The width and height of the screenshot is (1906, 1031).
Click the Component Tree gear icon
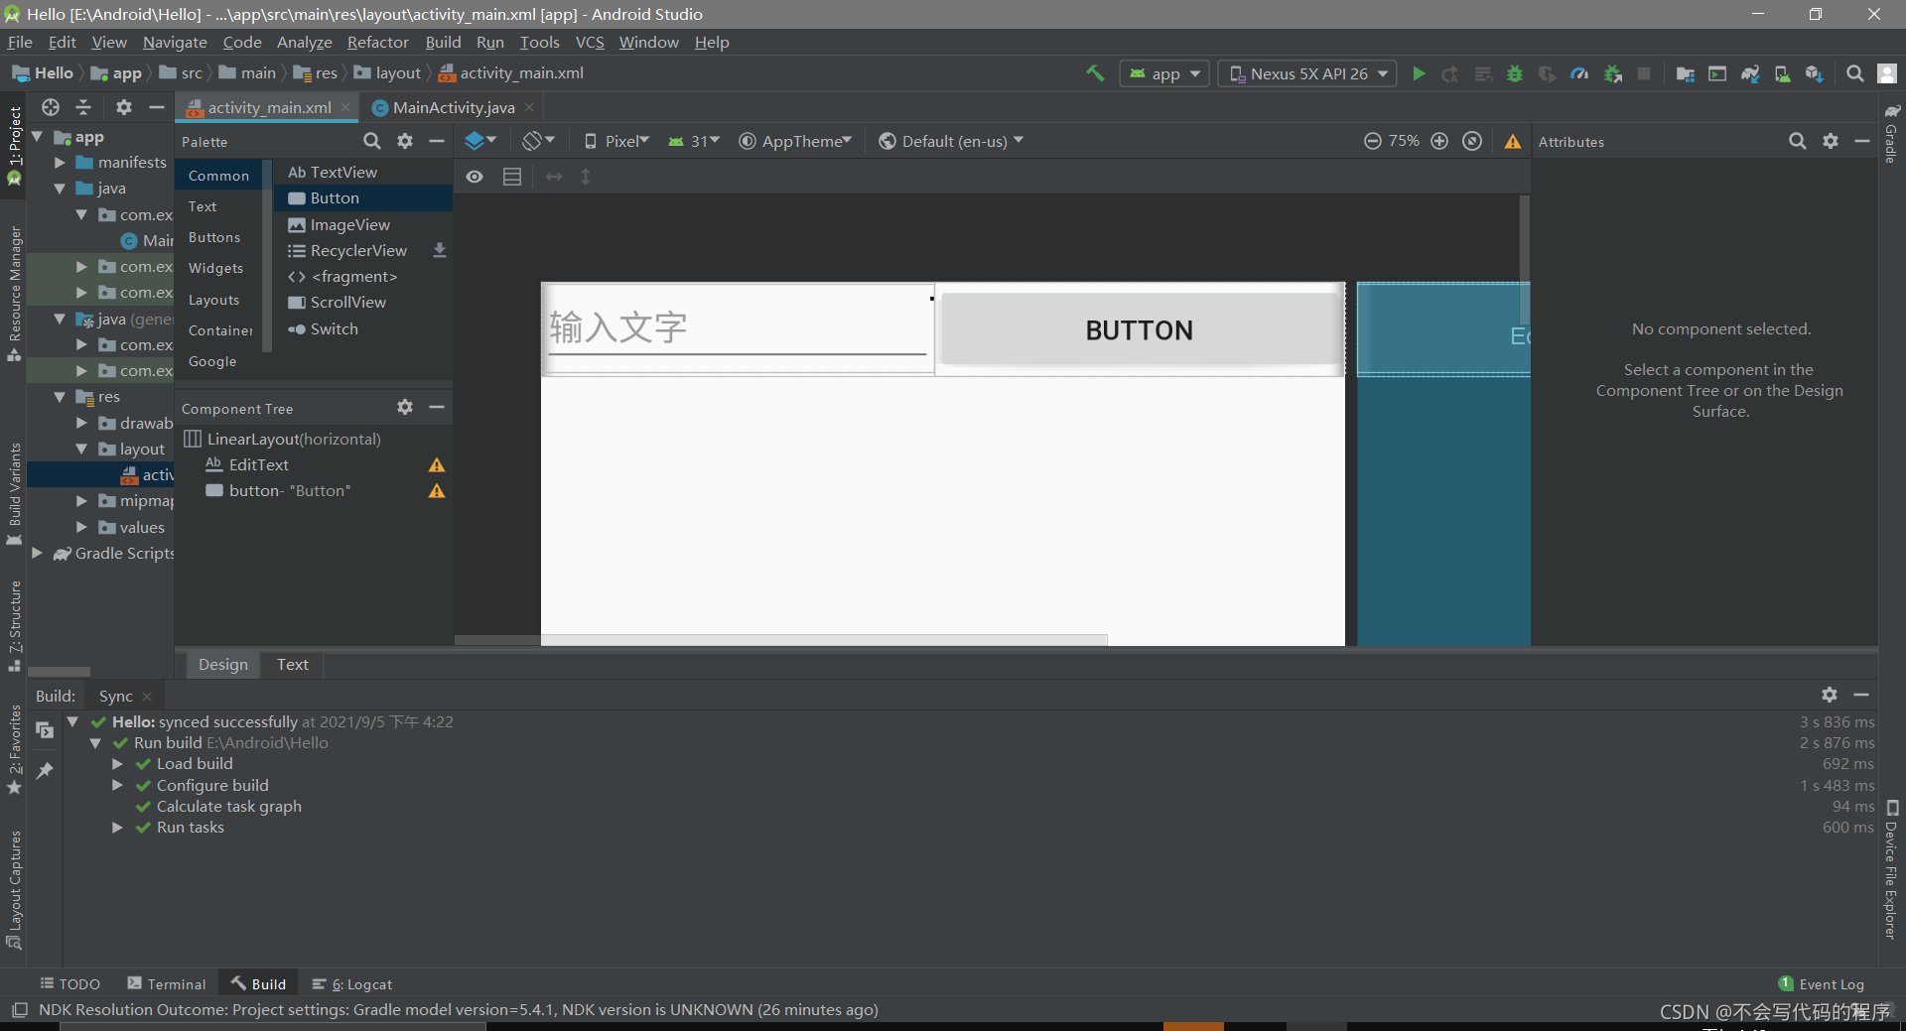coord(405,407)
